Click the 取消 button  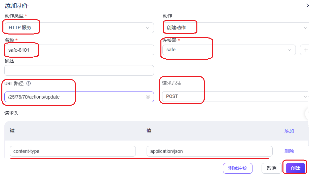pos(271,168)
